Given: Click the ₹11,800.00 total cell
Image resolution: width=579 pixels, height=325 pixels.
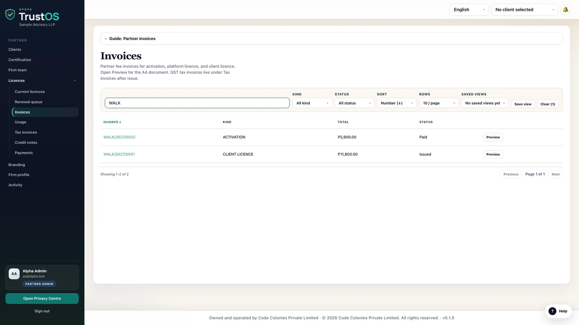Looking at the screenshot, I should [x=348, y=154].
